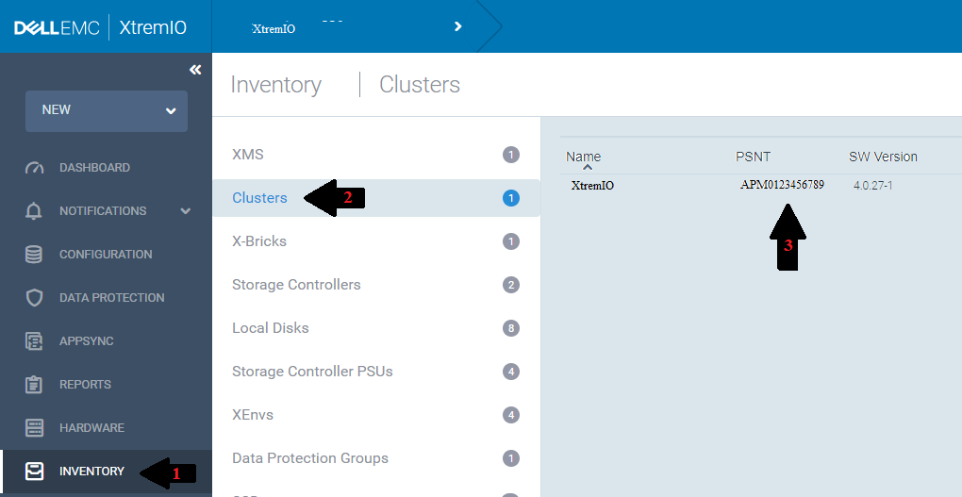The height and width of the screenshot is (497, 962).
Task: Expand the Notifications submenu chevron
Action: [x=185, y=211]
